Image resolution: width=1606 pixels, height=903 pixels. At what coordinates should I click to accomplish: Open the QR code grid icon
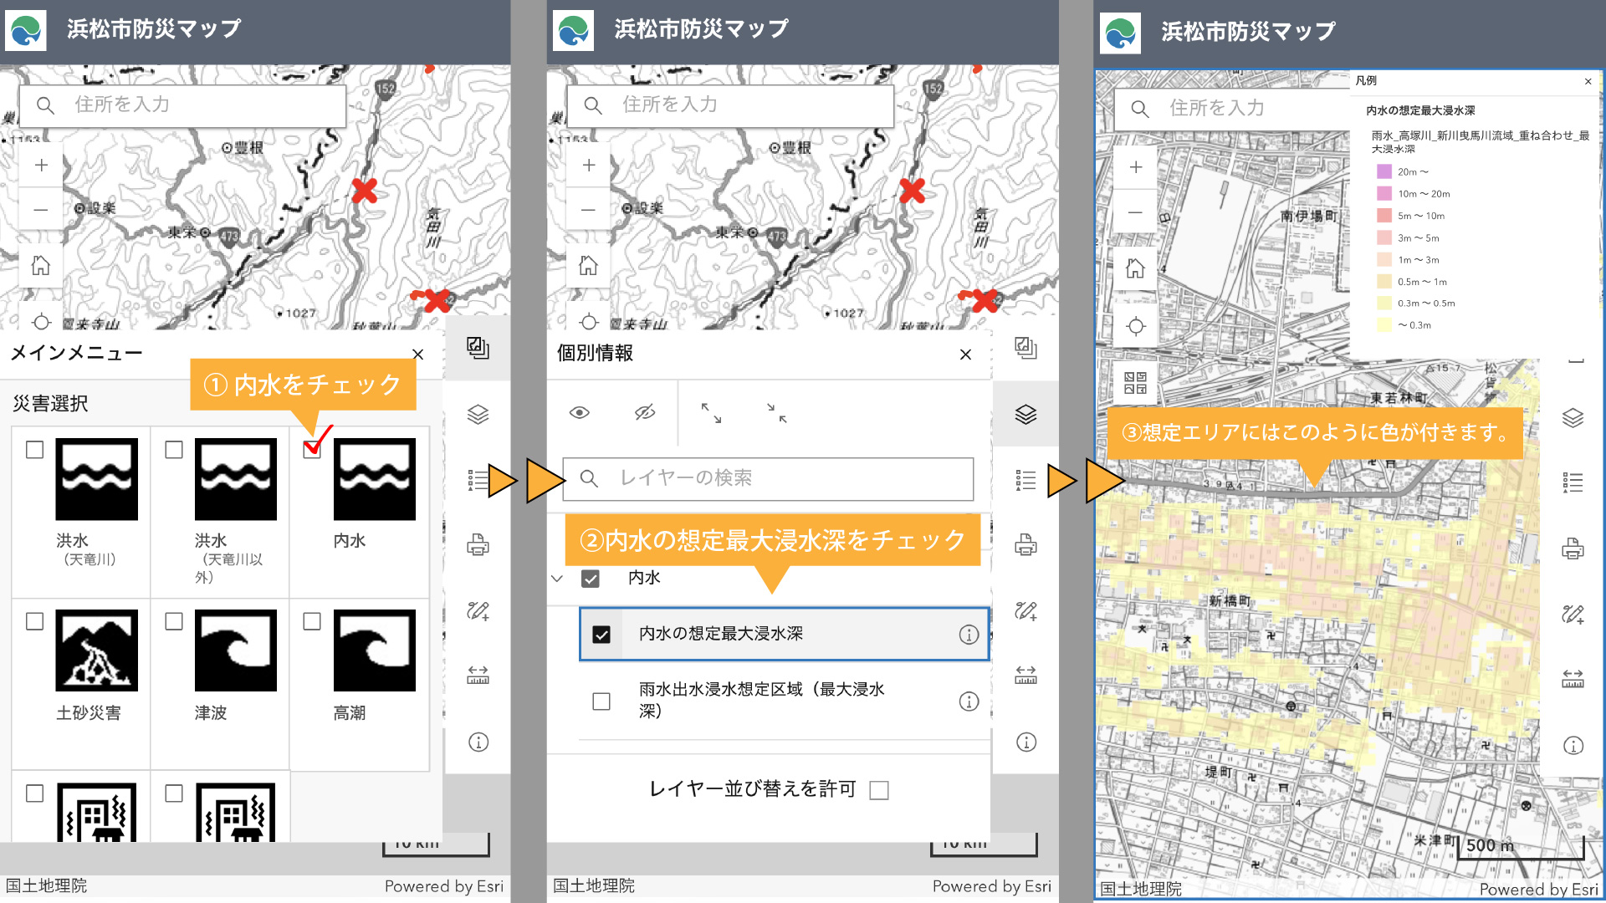point(1135,383)
